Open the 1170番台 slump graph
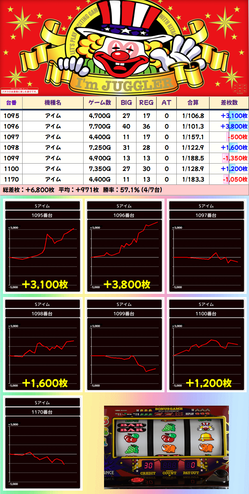 [x=43, y=443]
